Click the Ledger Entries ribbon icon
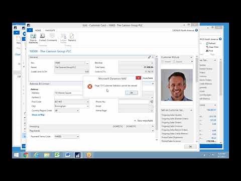The width and height of the screenshot is (241, 181). tap(63, 38)
